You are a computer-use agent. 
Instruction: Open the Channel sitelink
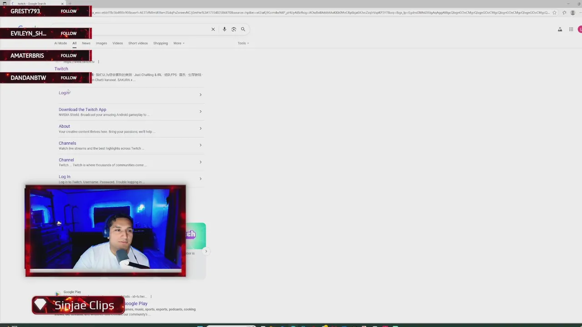tap(66, 160)
